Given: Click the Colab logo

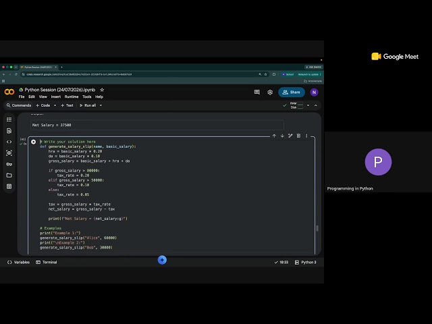Looking at the screenshot, I should pos(9,92).
